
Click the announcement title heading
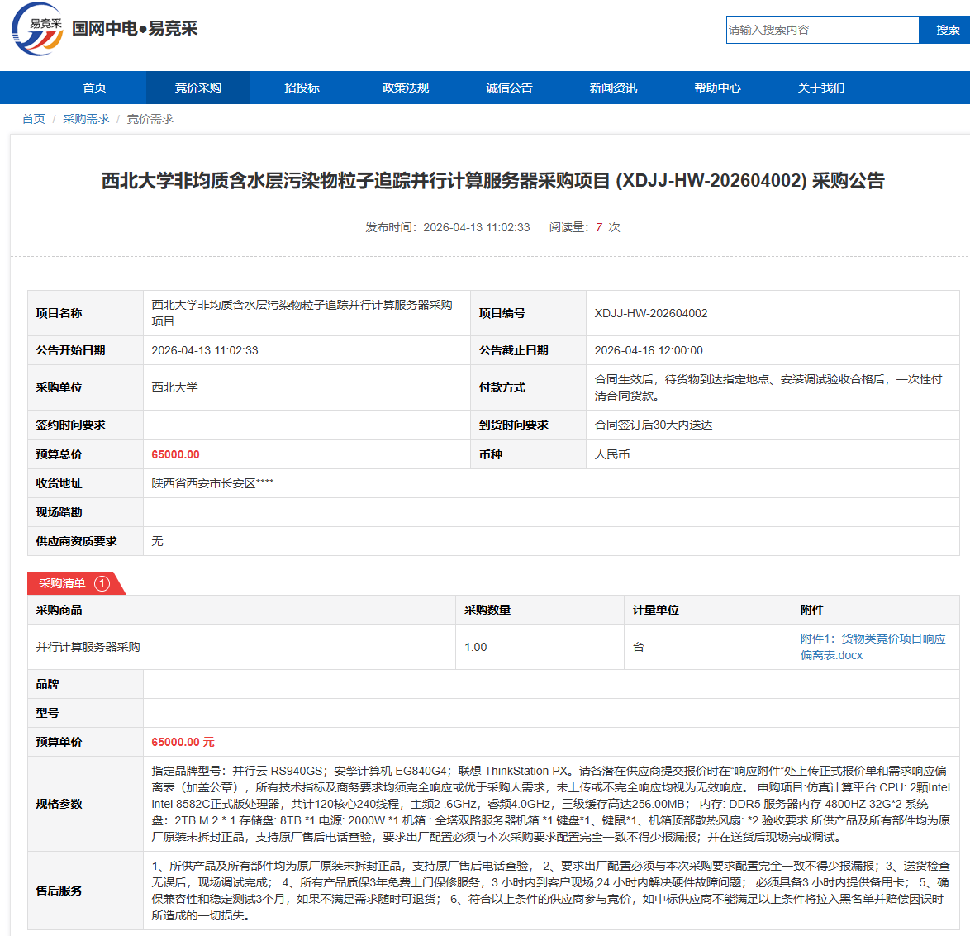click(x=492, y=181)
